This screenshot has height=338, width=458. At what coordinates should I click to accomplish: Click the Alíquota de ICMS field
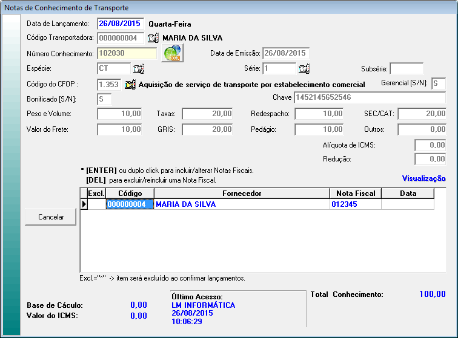coord(430,145)
